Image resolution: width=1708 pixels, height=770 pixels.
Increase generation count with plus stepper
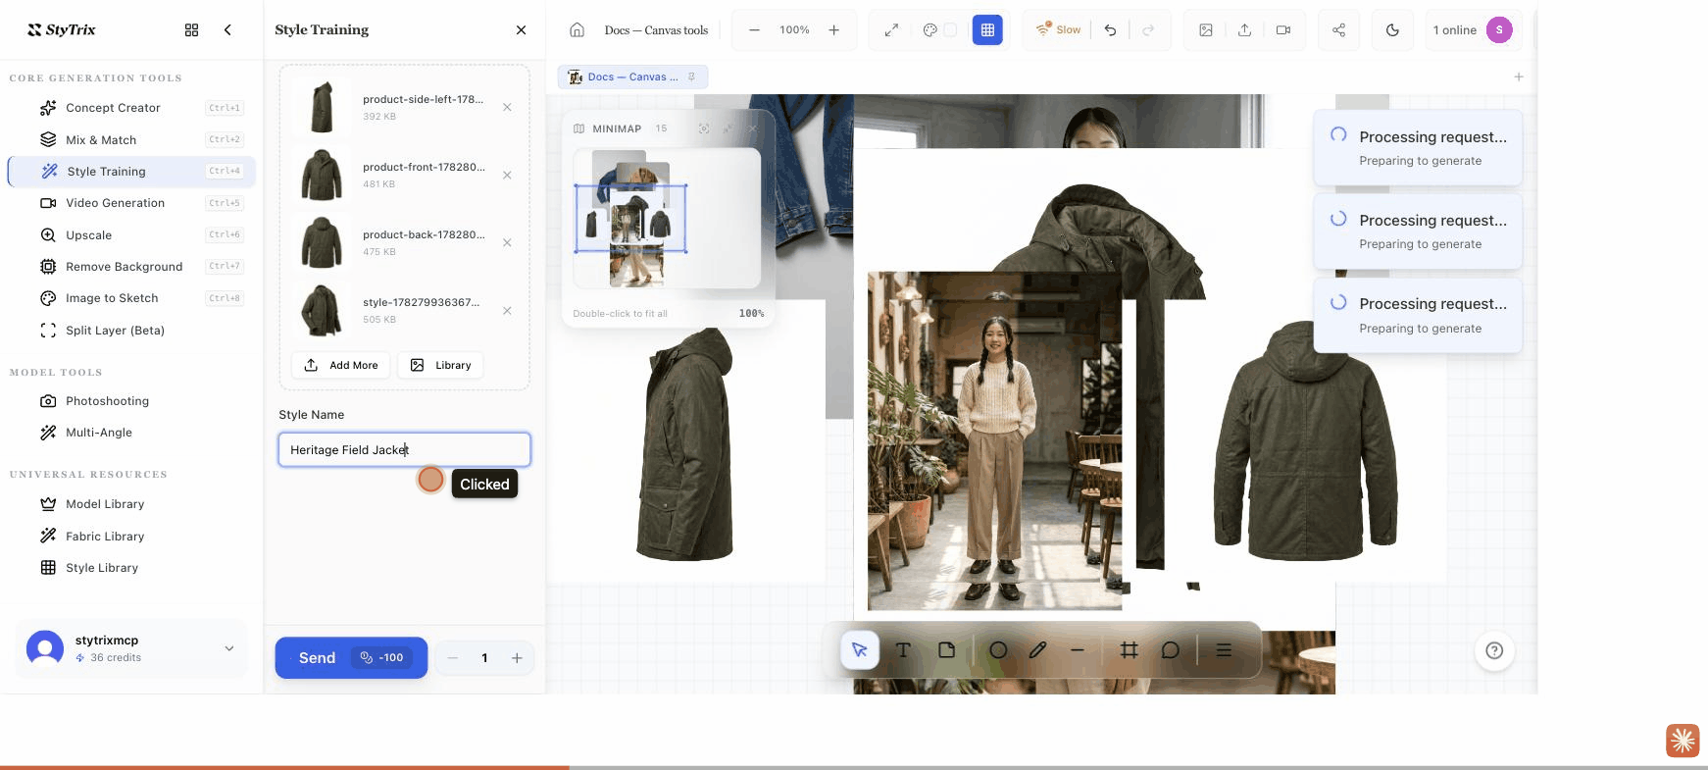pyautogui.click(x=517, y=658)
